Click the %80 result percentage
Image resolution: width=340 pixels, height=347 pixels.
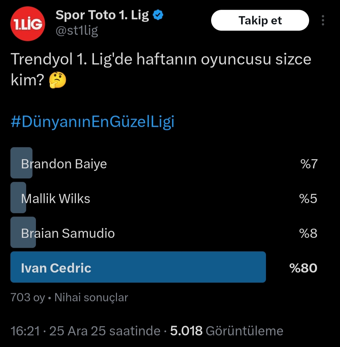coord(303,268)
